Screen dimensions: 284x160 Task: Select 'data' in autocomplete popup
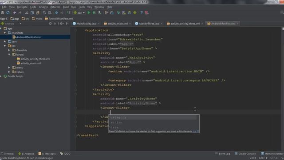(153, 127)
